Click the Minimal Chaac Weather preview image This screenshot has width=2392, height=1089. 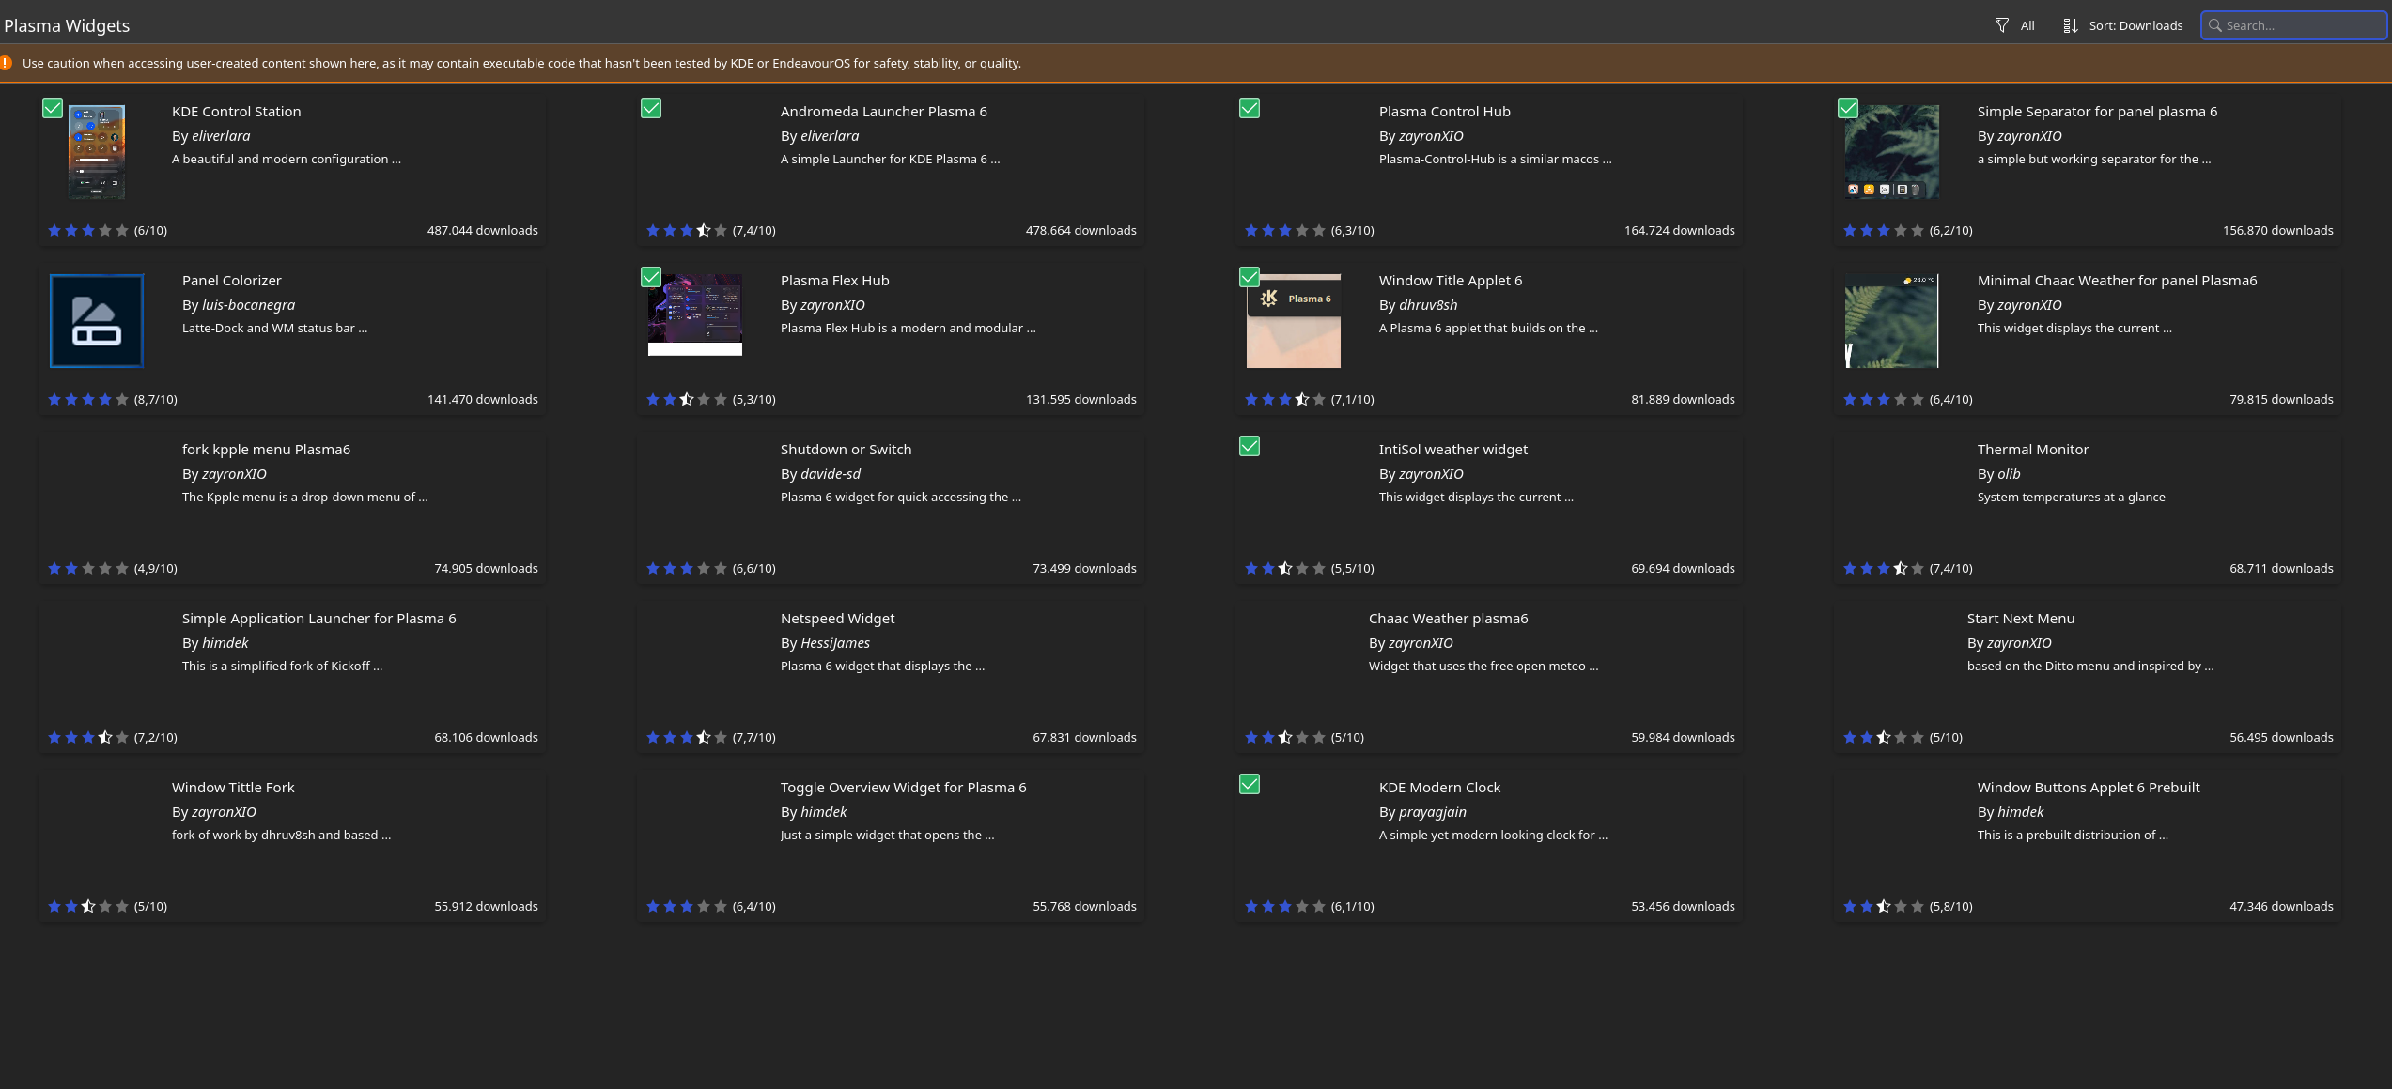click(1891, 320)
